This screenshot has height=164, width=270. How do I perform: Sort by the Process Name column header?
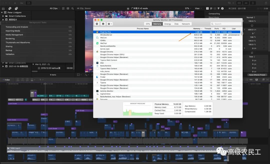pos(143,29)
